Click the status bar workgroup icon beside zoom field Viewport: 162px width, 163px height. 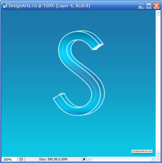click(21, 159)
